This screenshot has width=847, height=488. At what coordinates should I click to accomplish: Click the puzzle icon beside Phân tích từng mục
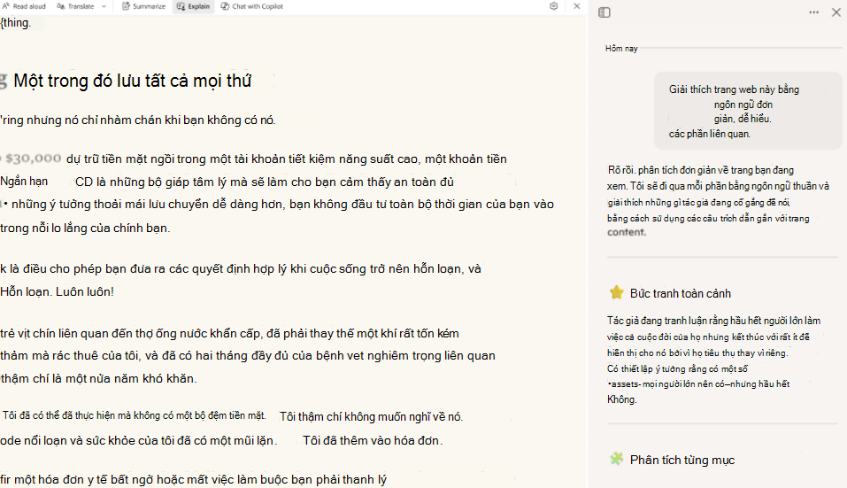pyautogui.click(x=616, y=459)
